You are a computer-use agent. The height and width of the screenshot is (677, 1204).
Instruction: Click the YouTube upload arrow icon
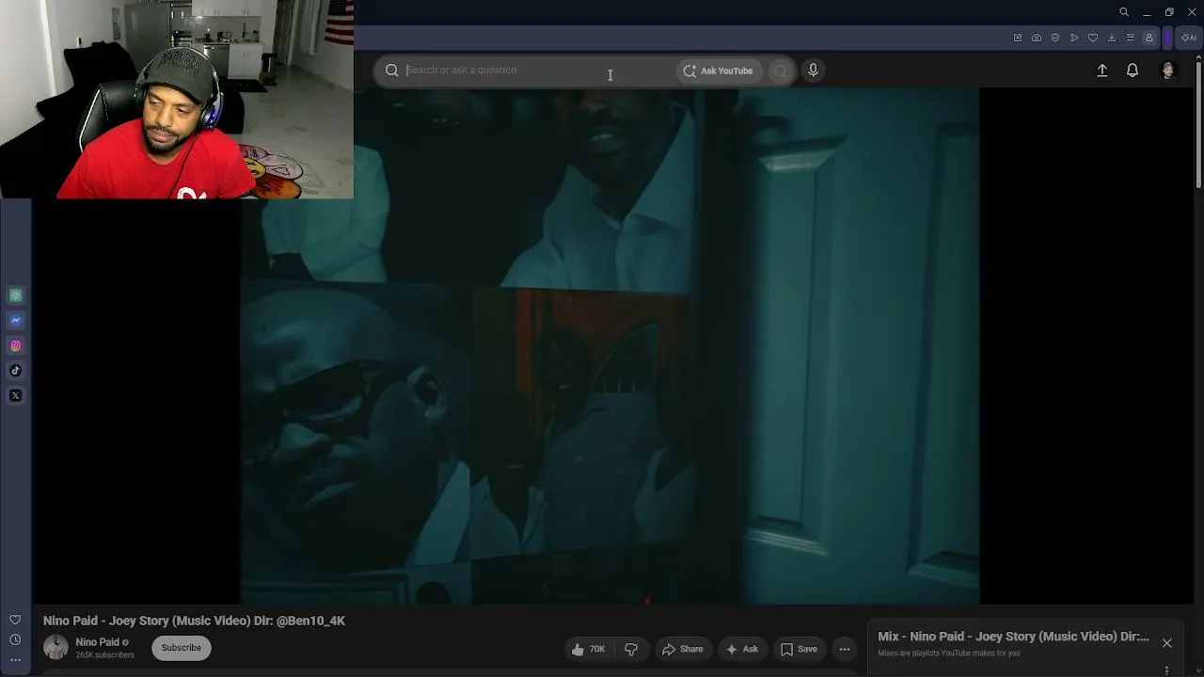1102,71
